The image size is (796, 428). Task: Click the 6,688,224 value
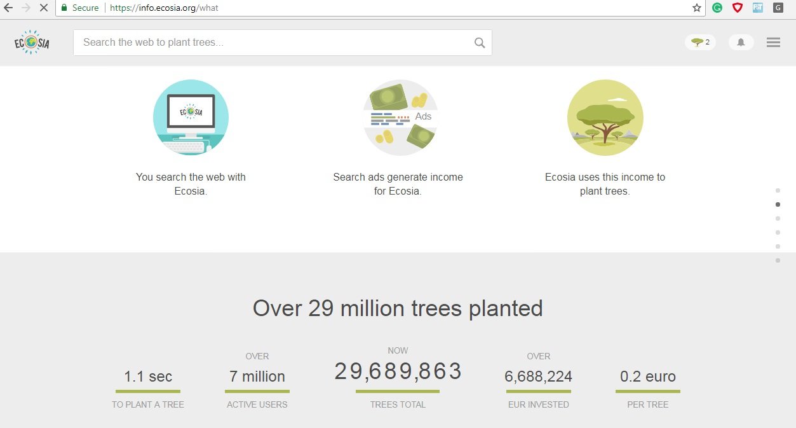[x=539, y=376]
